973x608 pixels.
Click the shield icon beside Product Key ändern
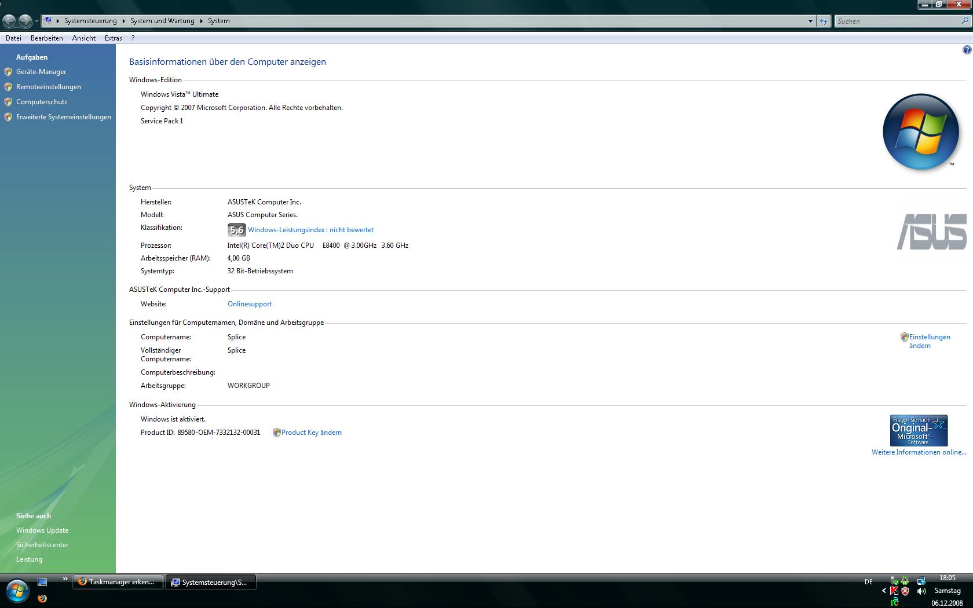276,433
